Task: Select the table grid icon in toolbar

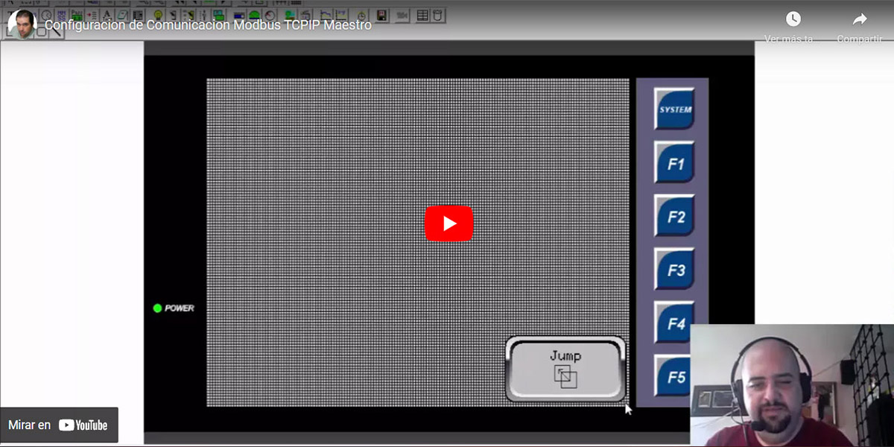Action: point(422,15)
